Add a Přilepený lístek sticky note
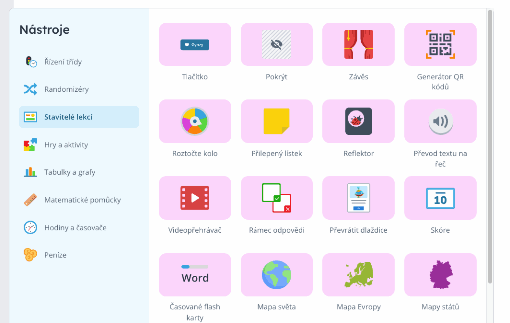Image resolution: width=510 pixels, height=323 pixels. [276, 121]
